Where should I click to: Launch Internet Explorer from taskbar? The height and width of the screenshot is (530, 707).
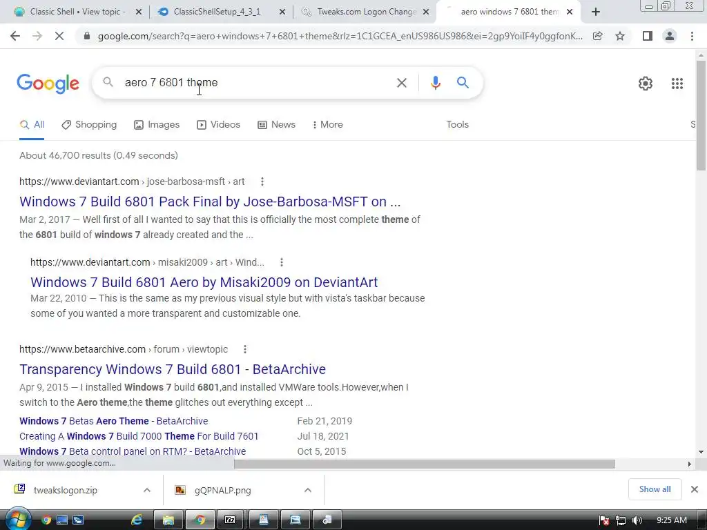(136, 520)
